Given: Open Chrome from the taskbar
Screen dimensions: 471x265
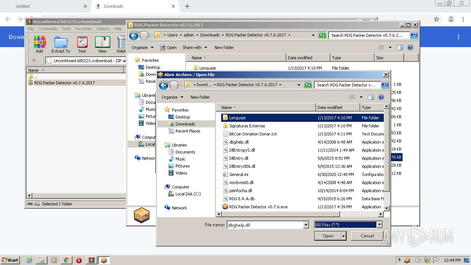Looking at the screenshot, I should pos(66,260).
